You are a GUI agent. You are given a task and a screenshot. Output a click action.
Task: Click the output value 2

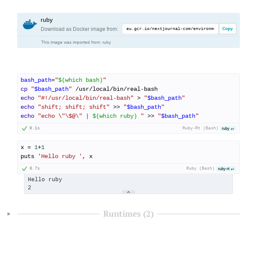click(x=30, y=188)
